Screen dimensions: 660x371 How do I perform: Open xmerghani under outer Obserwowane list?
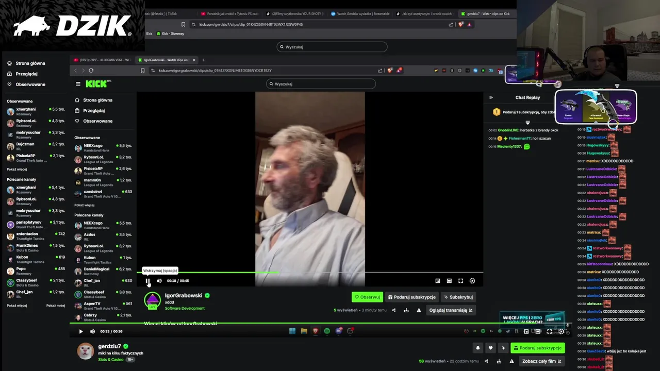click(35, 111)
